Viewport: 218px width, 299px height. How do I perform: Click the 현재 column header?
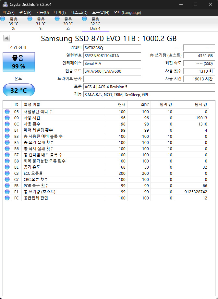(115, 104)
